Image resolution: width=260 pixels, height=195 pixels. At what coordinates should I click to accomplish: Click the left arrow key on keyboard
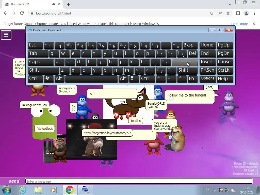(161, 79)
